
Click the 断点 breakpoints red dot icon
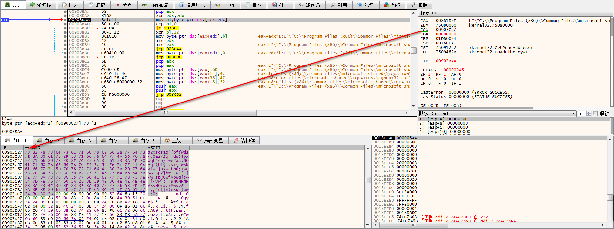point(118,5)
